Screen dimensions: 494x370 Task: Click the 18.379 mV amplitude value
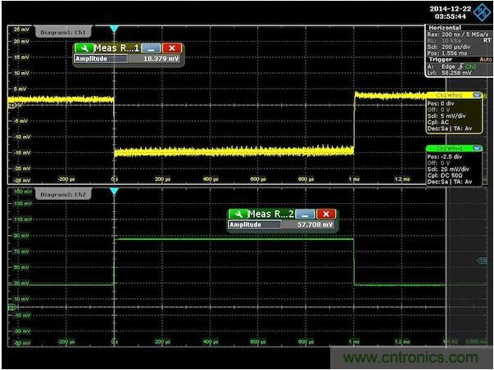click(x=161, y=59)
